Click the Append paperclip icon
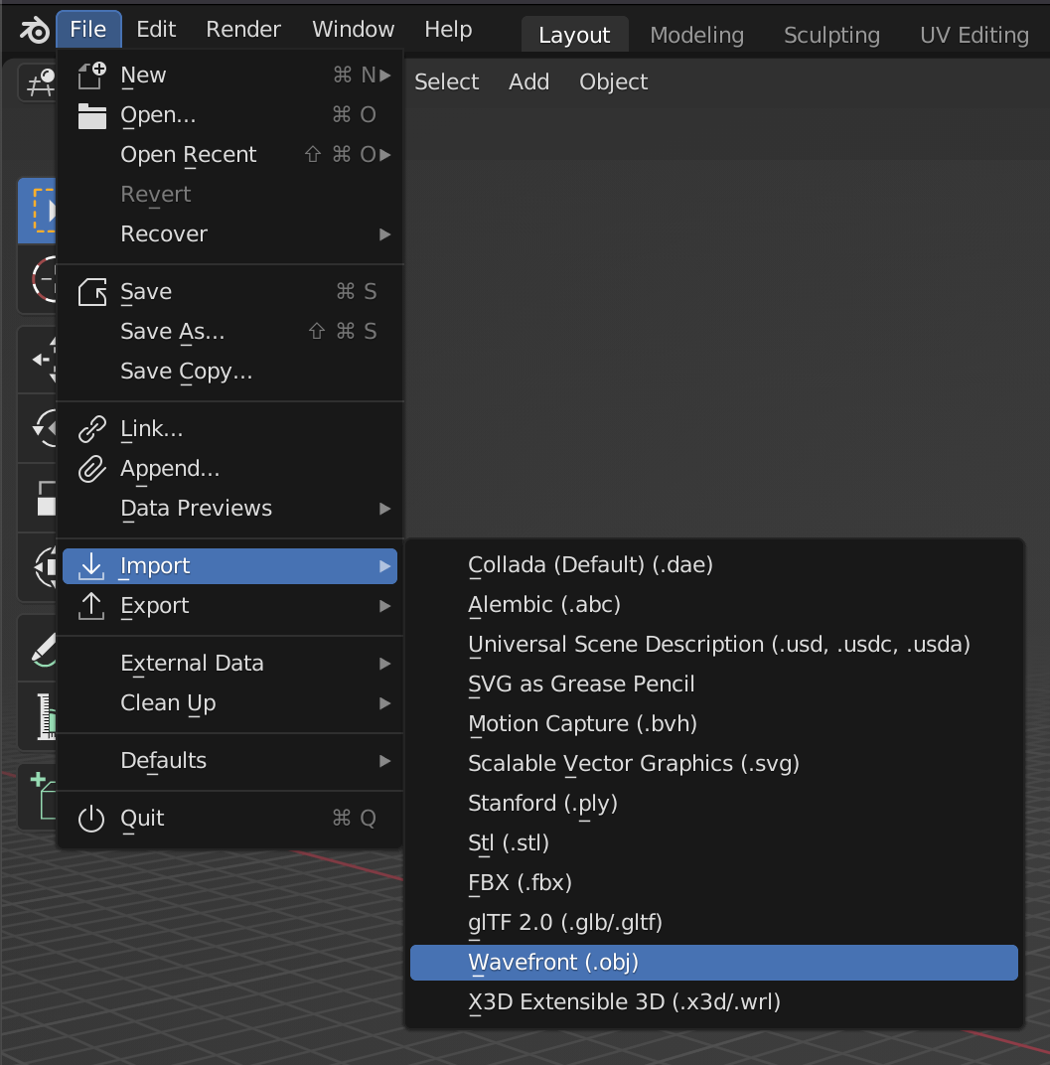 (91, 469)
